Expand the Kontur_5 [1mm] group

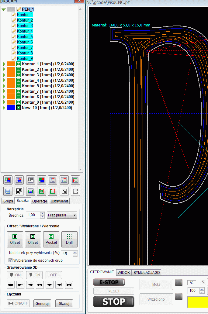(x=4, y=86)
